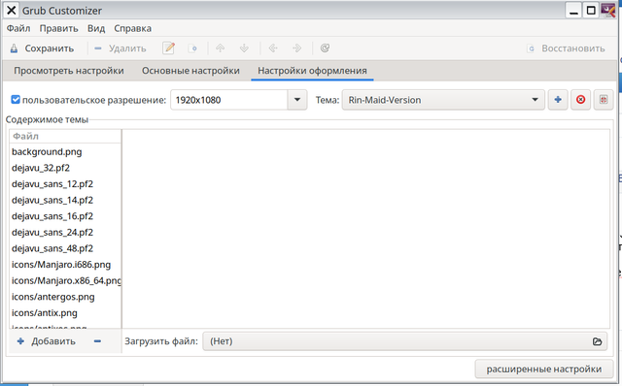Add a new theme with the plus icon
Image resolution: width=622 pixels, height=386 pixels.
click(x=558, y=100)
